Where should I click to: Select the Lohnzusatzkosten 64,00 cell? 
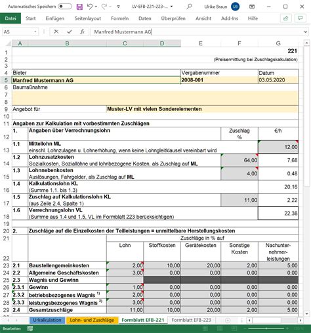tap(239, 160)
